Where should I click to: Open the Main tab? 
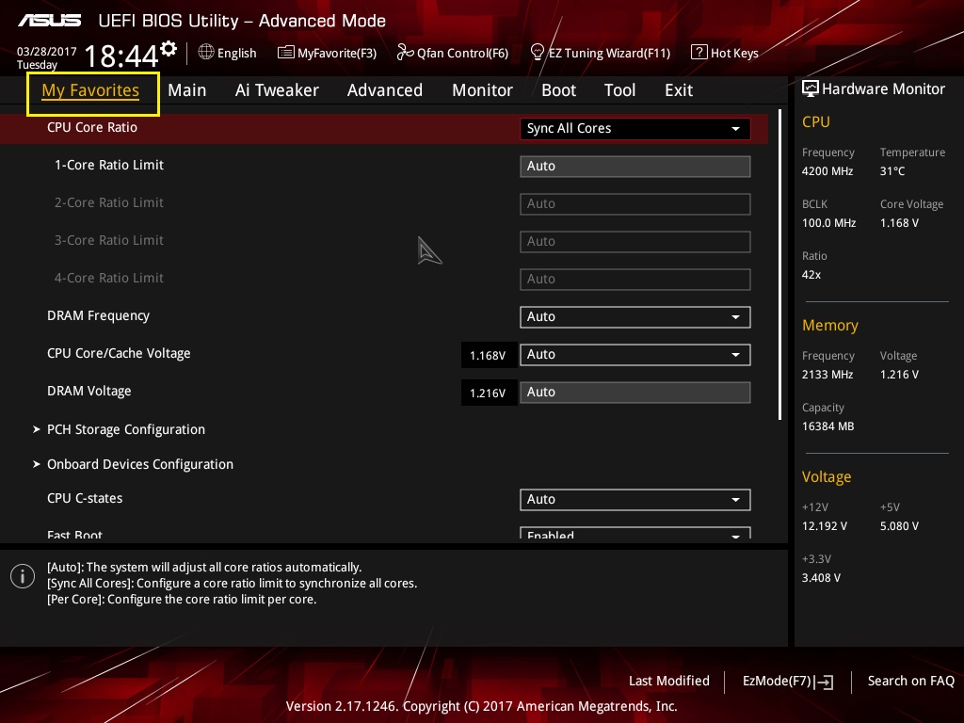point(187,90)
